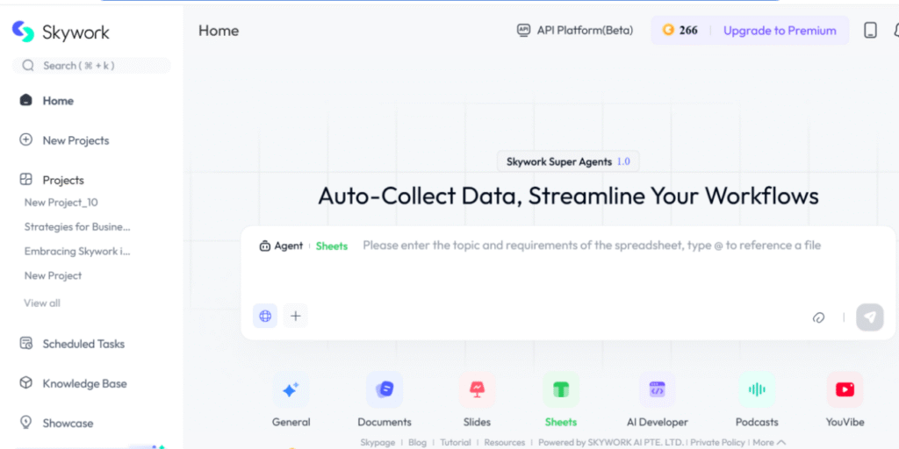Select the Podcasts agent icon
Image resolution: width=899 pixels, height=449 pixels.
(756, 390)
